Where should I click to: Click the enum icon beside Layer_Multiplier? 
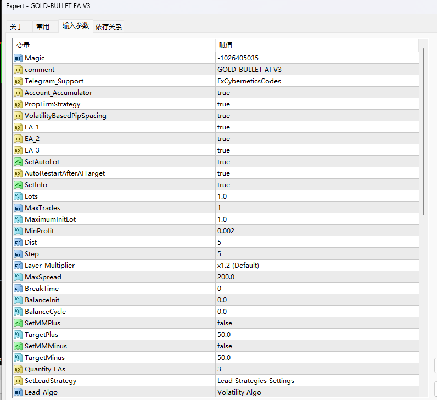(x=18, y=266)
